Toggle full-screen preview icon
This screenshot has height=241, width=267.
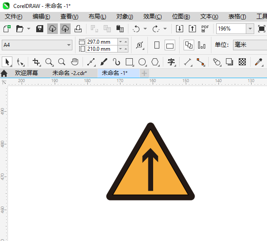pos(262,29)
